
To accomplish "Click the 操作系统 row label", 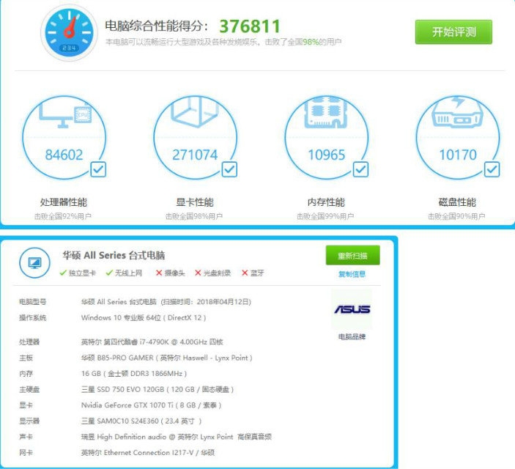I will tap(32, 317).
